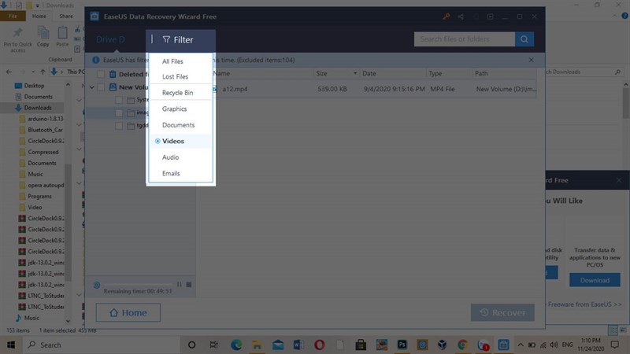Click the share icon in EaseUS title bar

pyautogui.click(x=461, y=17)
